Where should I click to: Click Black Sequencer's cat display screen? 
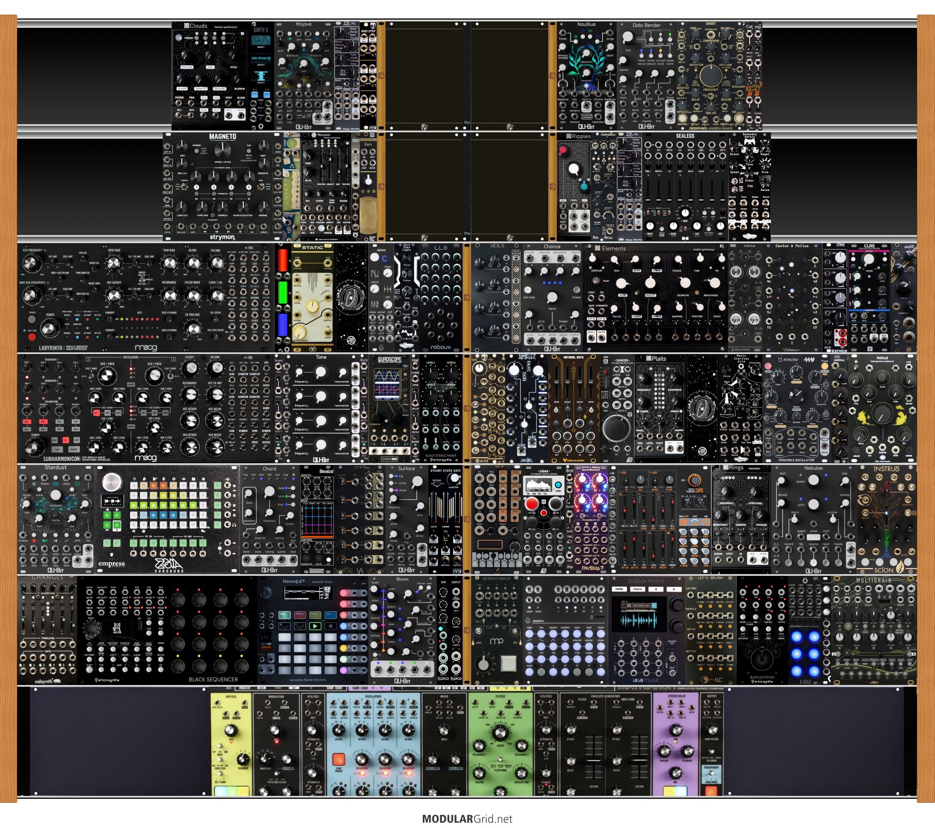(117, 628)
